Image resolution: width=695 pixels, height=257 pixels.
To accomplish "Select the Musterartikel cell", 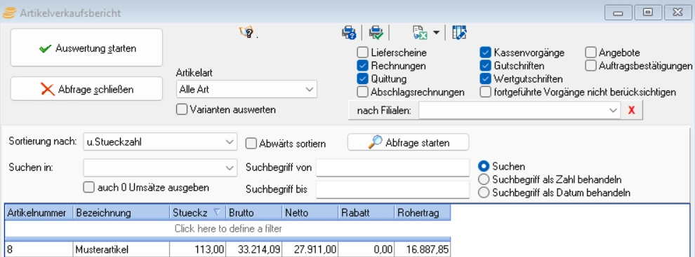I will 121,249.
